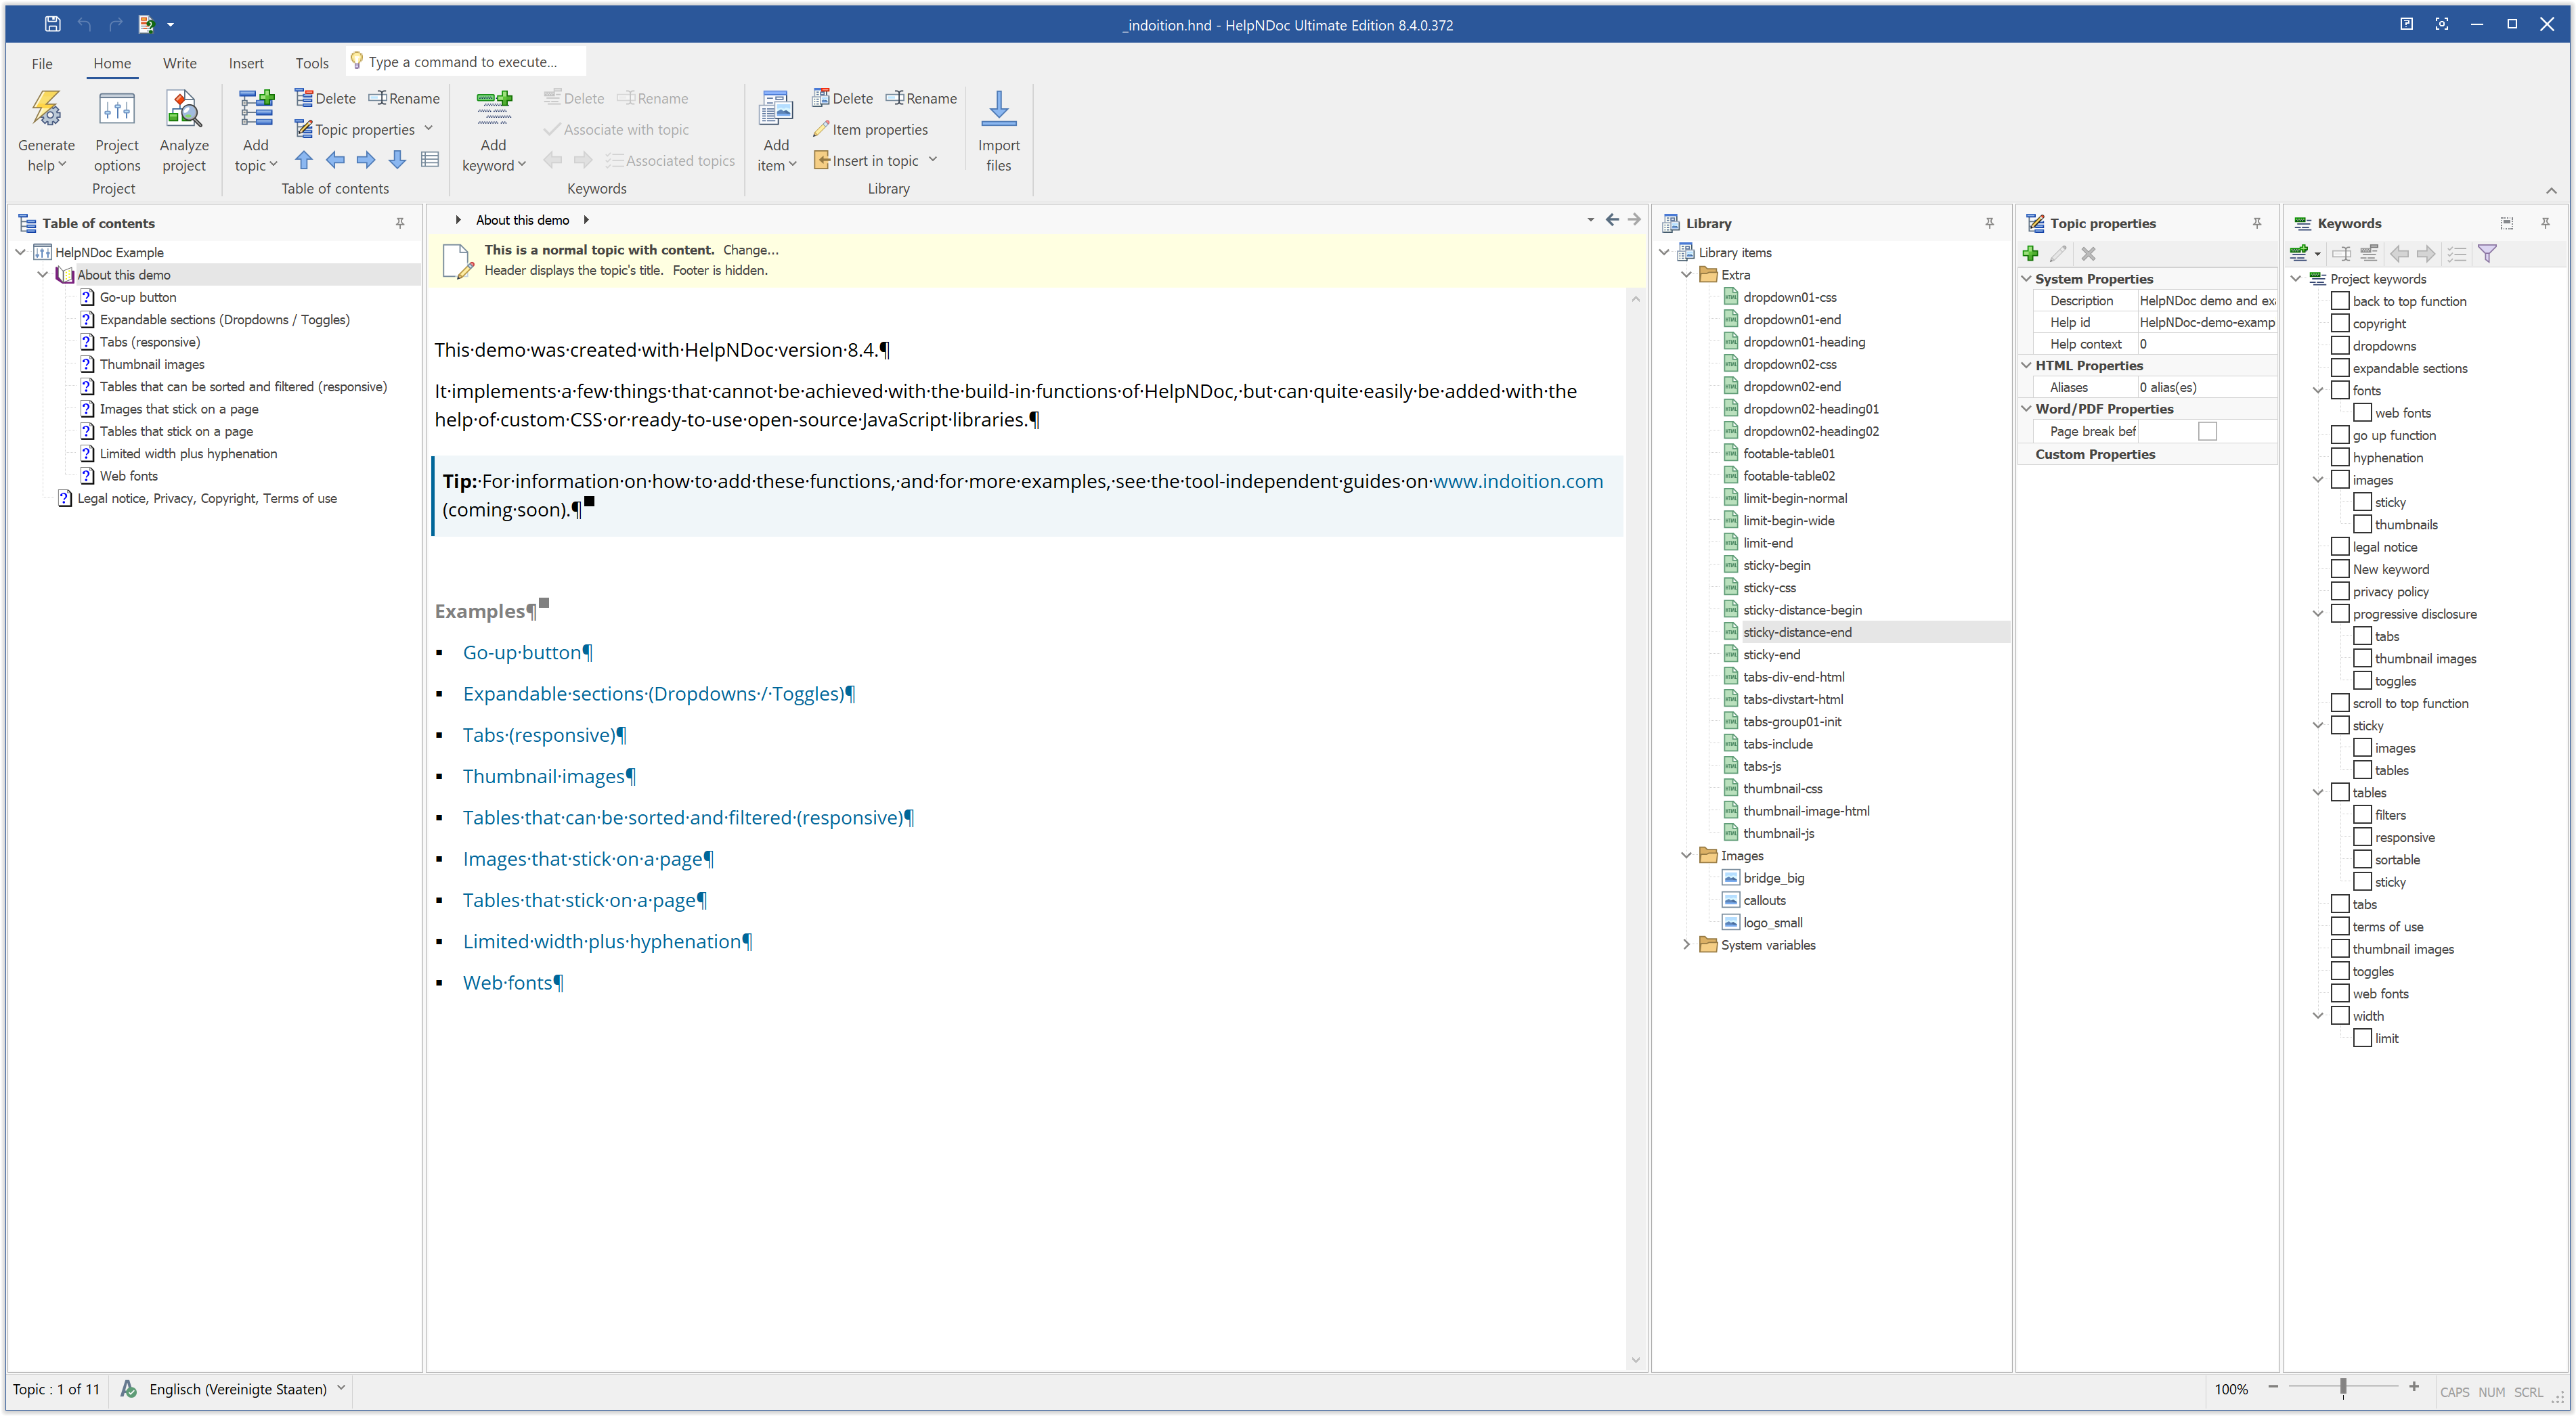Viewport: 2576px width, 1416px height.
Task: Click the Import files icon
Action: (998, 110)
